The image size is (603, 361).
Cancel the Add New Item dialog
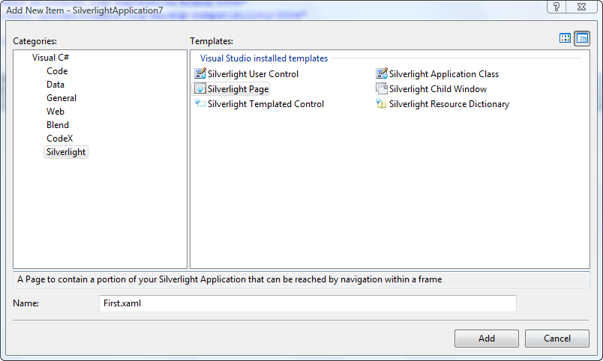pyautogui.click(x=556, y=339)
